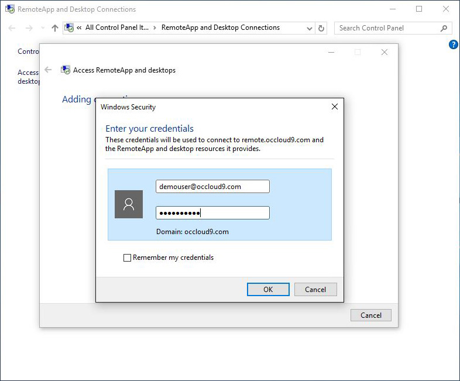Cancel the Windows Security credentials dialog
Screen dimensions: 460x381
pos(315,290)
